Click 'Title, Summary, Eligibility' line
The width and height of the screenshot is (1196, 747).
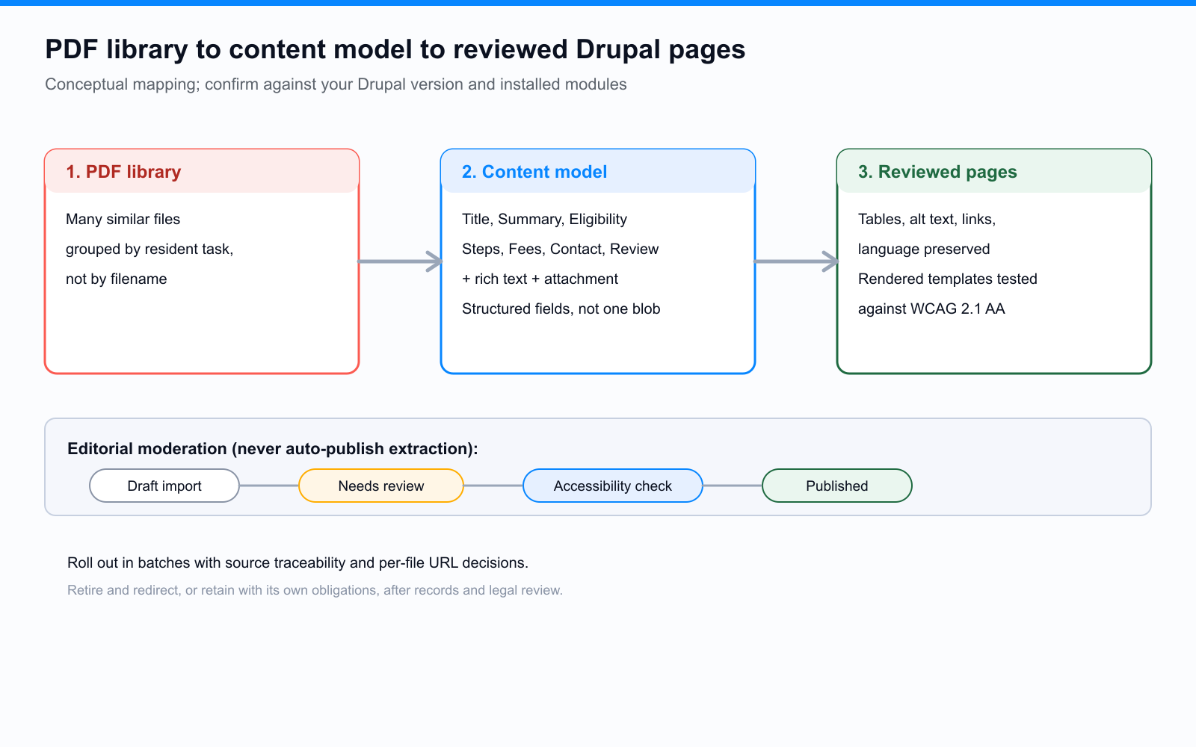(544, 219)
